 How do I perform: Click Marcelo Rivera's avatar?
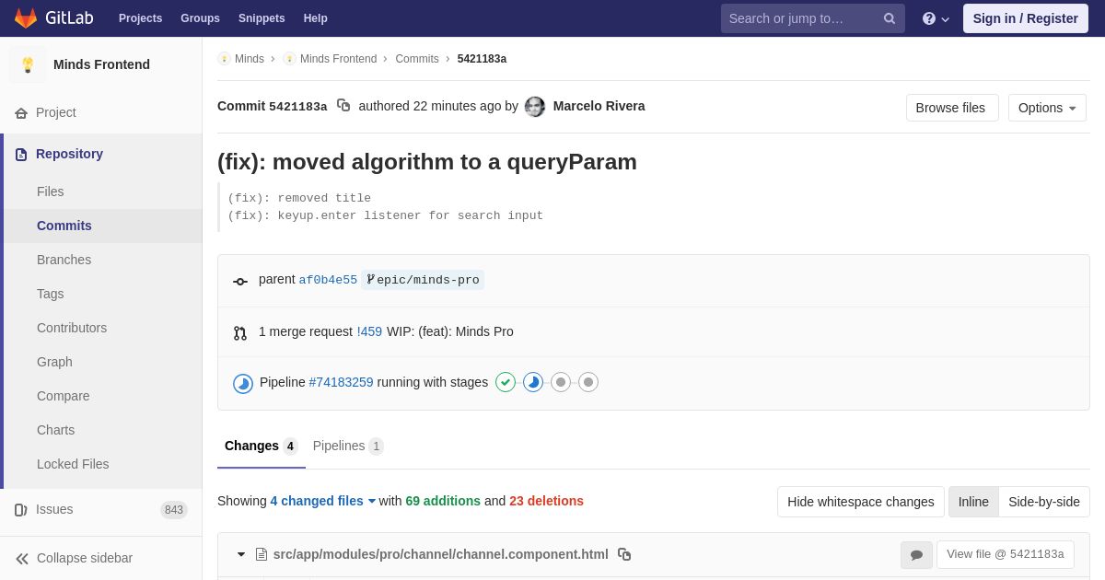(x=535, y=107)
